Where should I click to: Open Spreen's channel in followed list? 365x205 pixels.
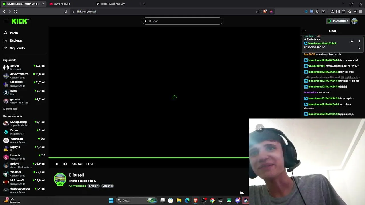(24, 67)
